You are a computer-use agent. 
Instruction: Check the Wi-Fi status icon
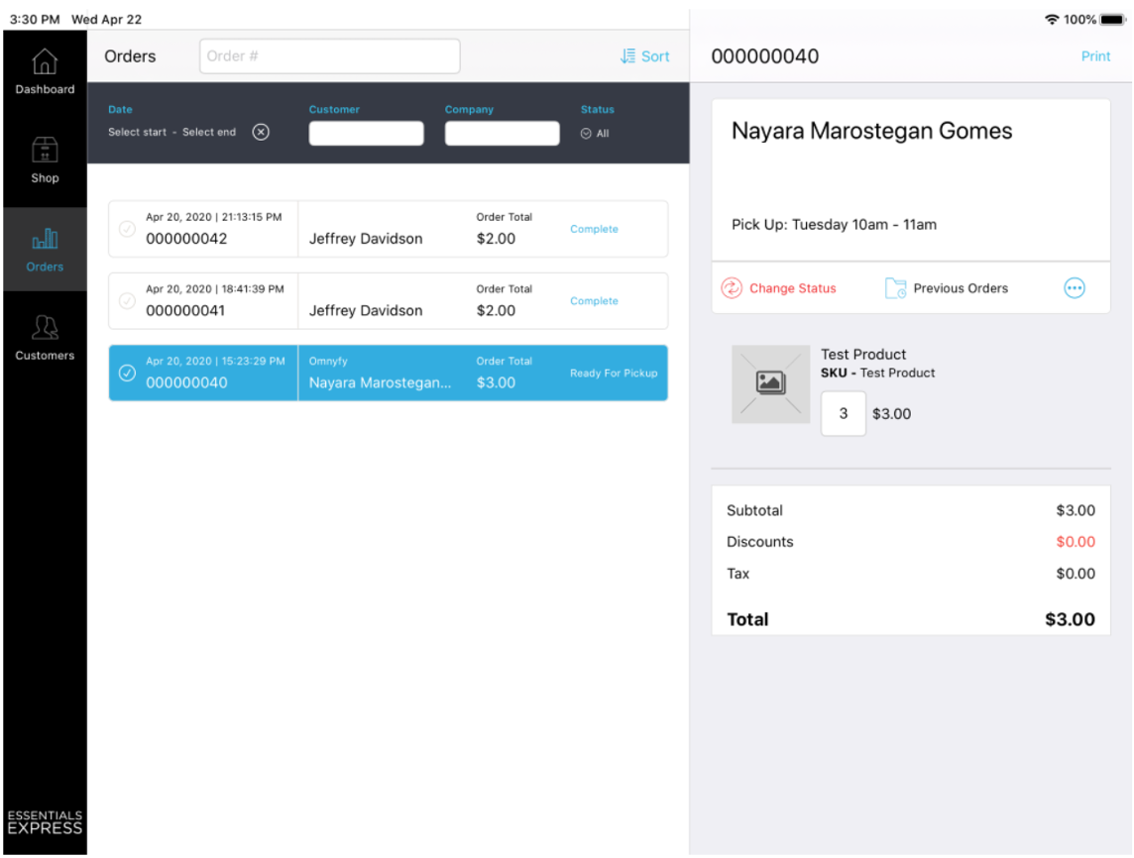point(1053,20)
